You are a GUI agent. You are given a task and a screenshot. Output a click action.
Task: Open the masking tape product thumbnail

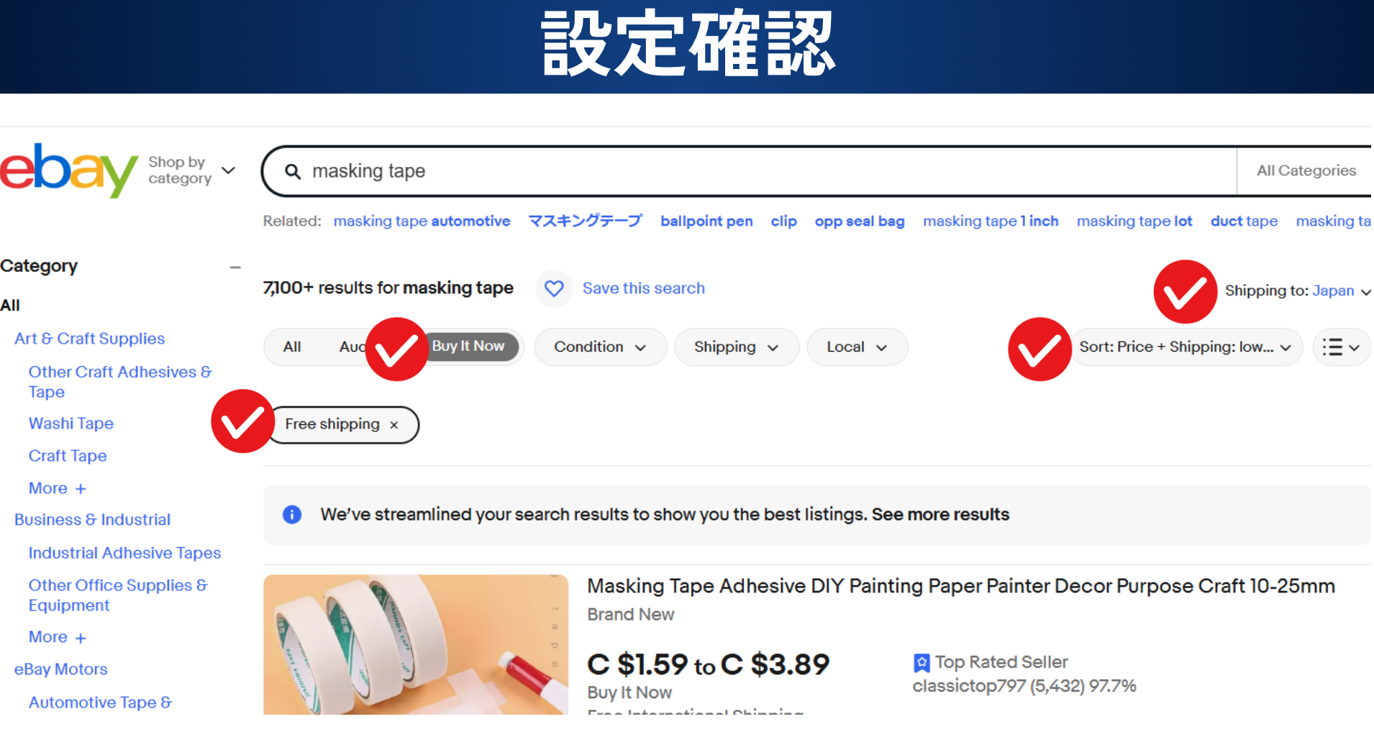pos(416,644)
